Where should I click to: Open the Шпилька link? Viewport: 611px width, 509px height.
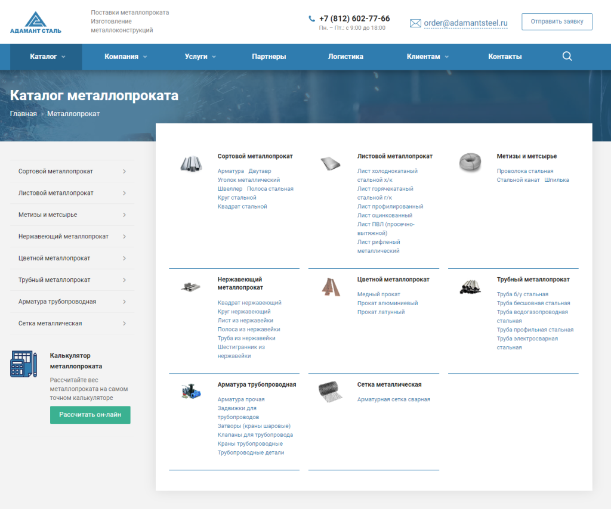(557, 180)
